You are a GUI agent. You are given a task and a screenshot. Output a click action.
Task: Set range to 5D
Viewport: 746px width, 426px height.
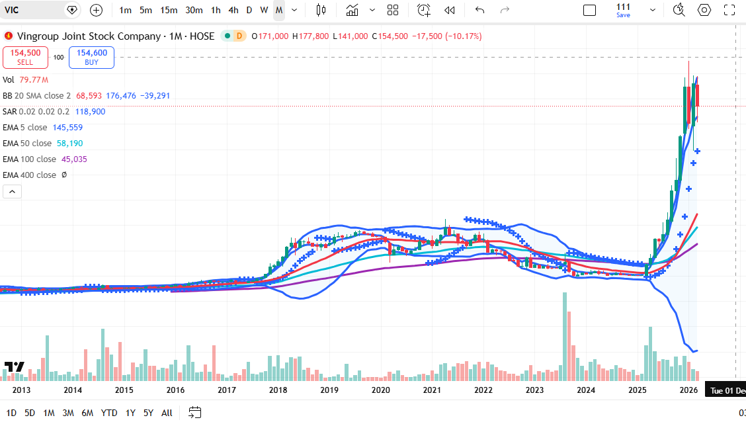(30, 413)
